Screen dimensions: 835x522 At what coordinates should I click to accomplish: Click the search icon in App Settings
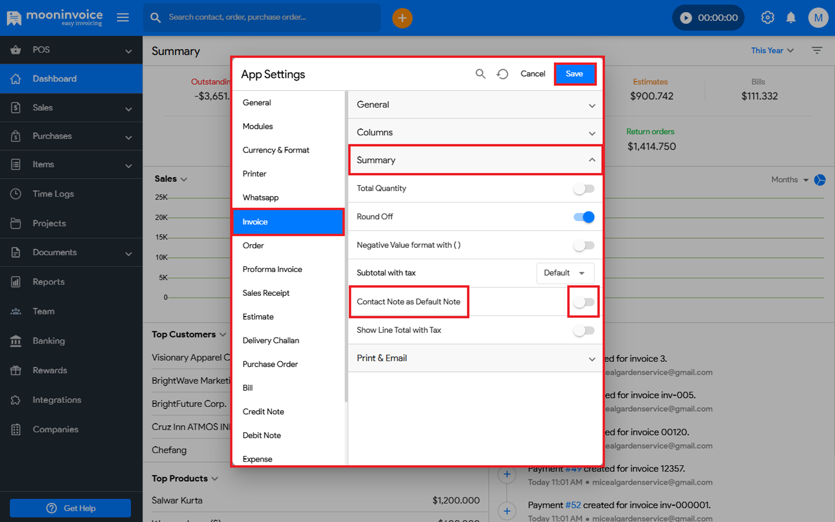click(480, 74)
